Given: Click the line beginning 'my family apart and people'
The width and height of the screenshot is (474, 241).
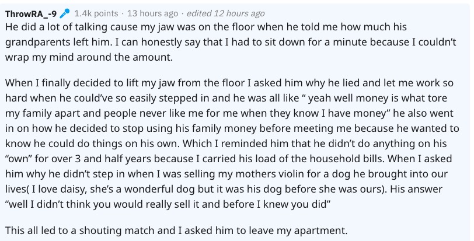Looking at the screenshot, I should click(x=229, y=113).
